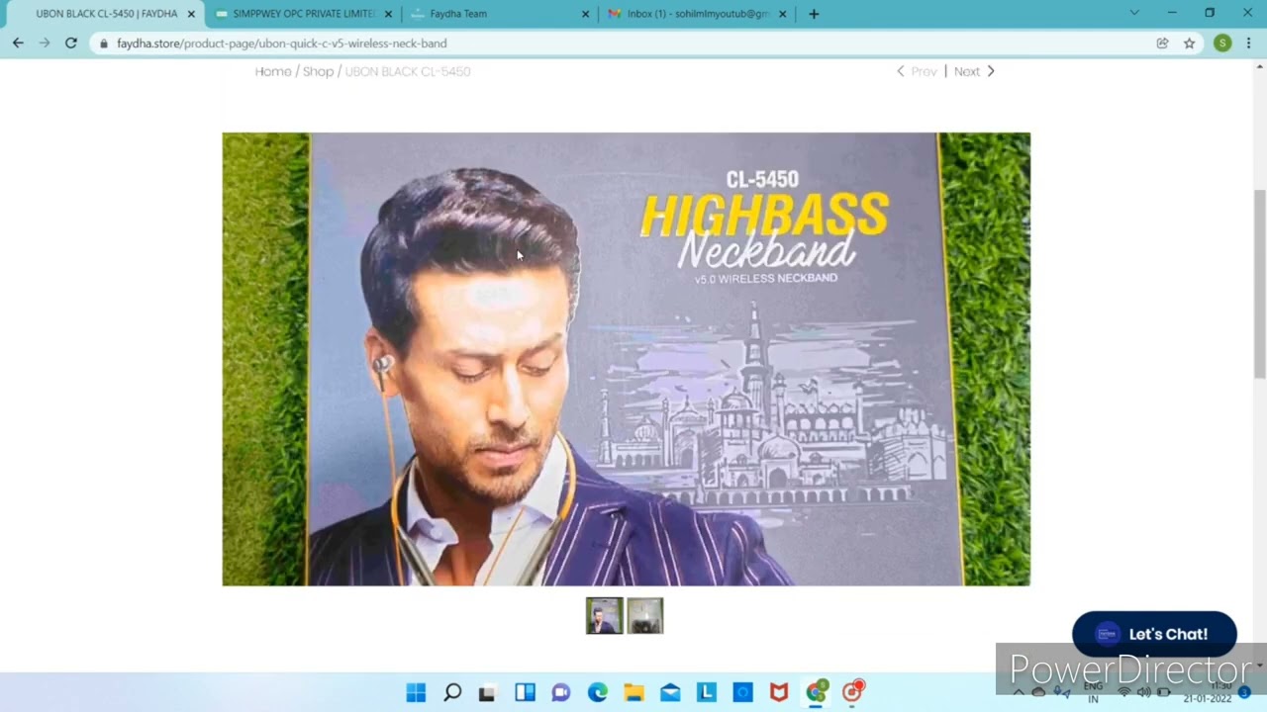This screenshot has width=1267, height=712.
Task: Click the main Highbass Neckband product image
Action: 626,359
